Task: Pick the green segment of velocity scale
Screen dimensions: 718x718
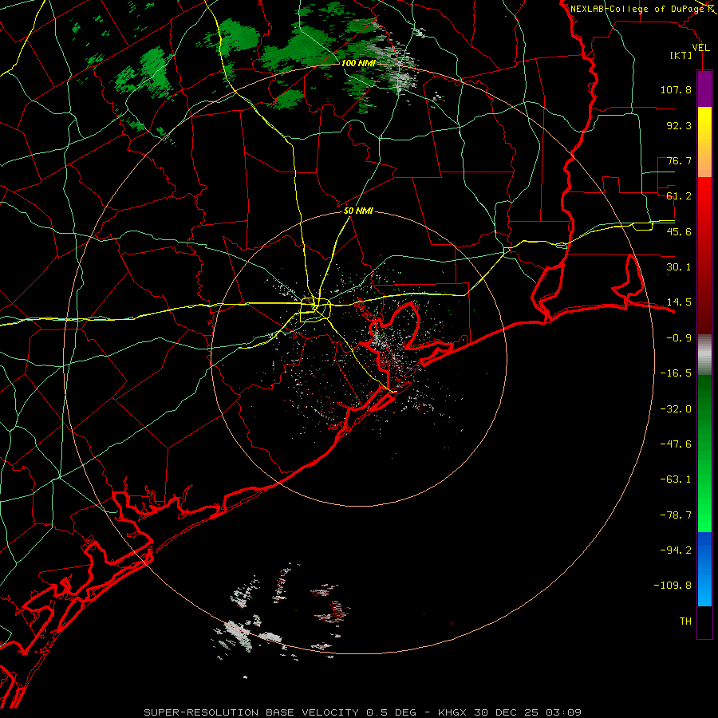Action: (x=704, y=453)
